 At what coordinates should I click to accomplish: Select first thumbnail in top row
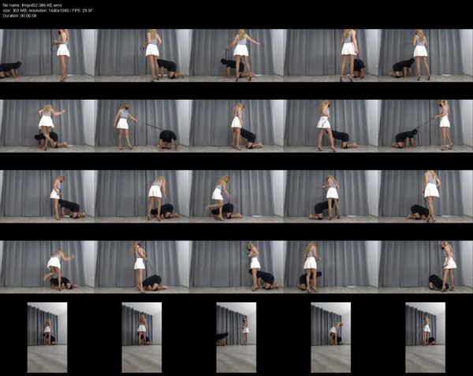pyautogui.click(x=47, y=56)
